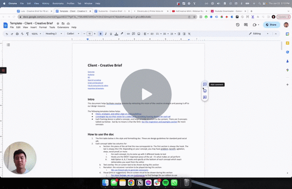The width and height of the screenshot is (292, 189).
Task: Open the Insert menu
Action: 34,27
